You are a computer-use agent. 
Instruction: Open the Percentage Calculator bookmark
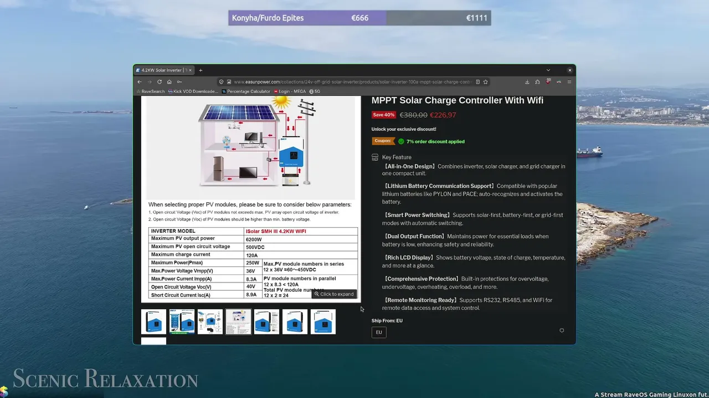tap(246, 91)
